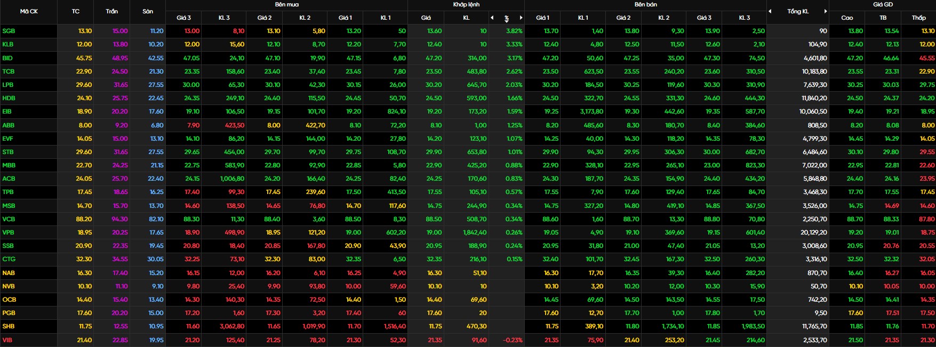
Task: Open the ABB stock symbol
Action: (x=9, y=125)
